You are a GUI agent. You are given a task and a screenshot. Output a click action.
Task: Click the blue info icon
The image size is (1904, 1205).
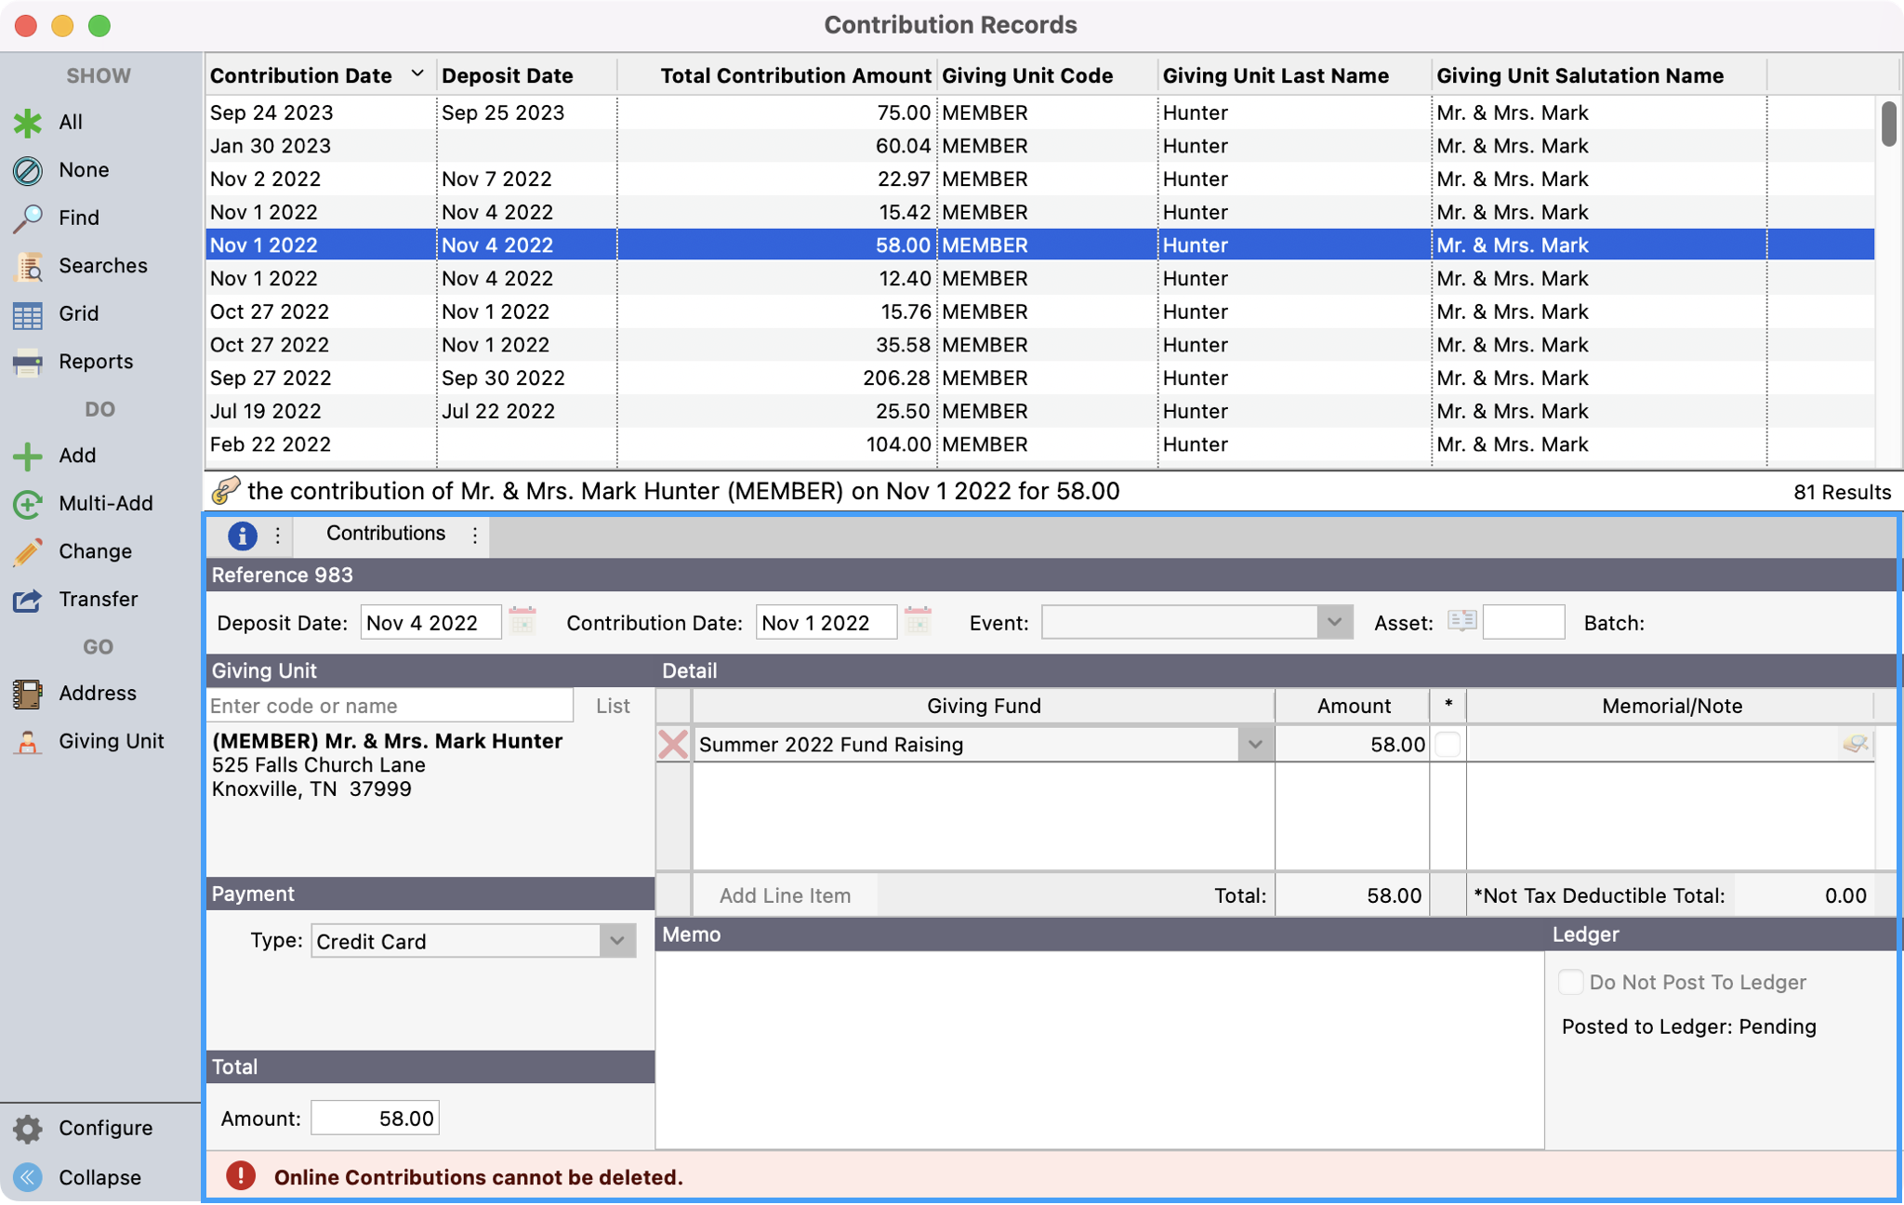(242, 536)
